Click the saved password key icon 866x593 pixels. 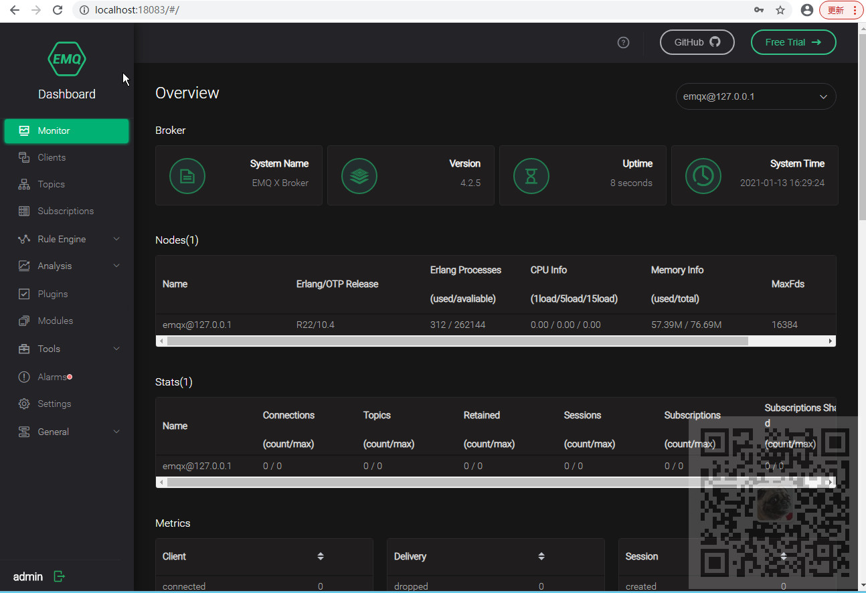click(x=759, y=10)
